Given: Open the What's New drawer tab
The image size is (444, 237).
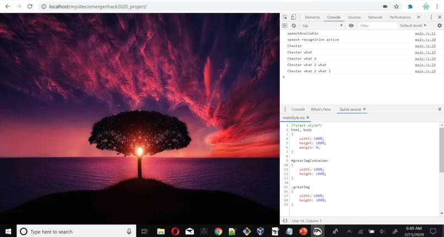Looking at the screenshot, I should point(321,109).
